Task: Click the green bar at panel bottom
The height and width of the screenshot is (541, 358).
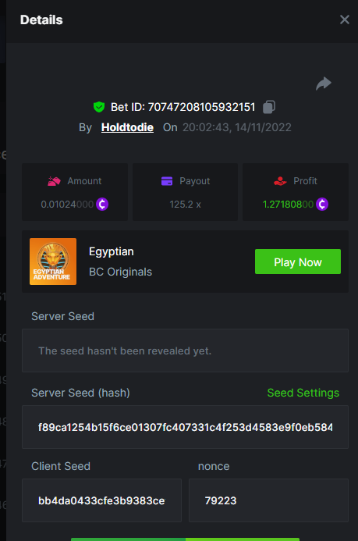Action: (x=185, y=539)
